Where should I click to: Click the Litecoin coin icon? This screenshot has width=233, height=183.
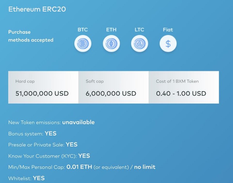tap(140, 43)
